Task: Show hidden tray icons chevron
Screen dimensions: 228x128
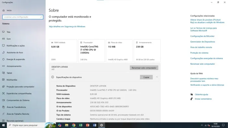Action: (x=202, y=125)
